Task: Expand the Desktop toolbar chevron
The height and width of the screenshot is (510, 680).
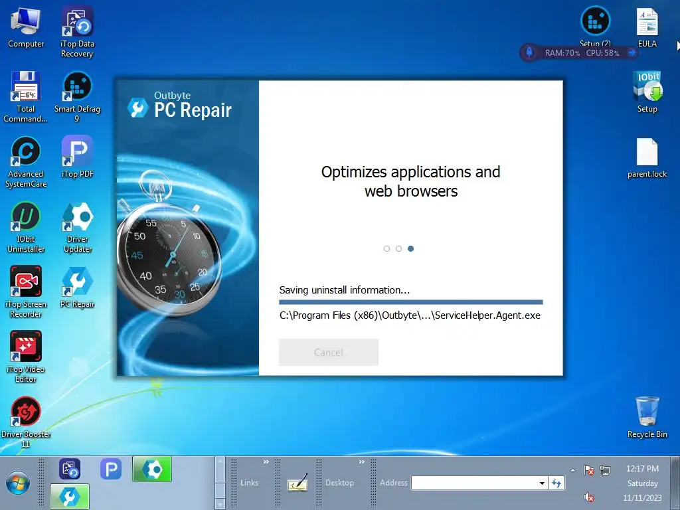Action: click(362, 462)
